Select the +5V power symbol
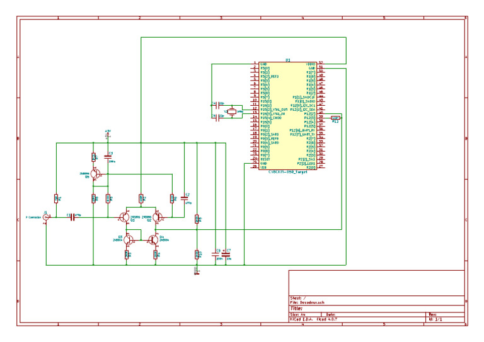Viewport: 484px width, 342px height. pyautogui.click(x=108, y=134)
